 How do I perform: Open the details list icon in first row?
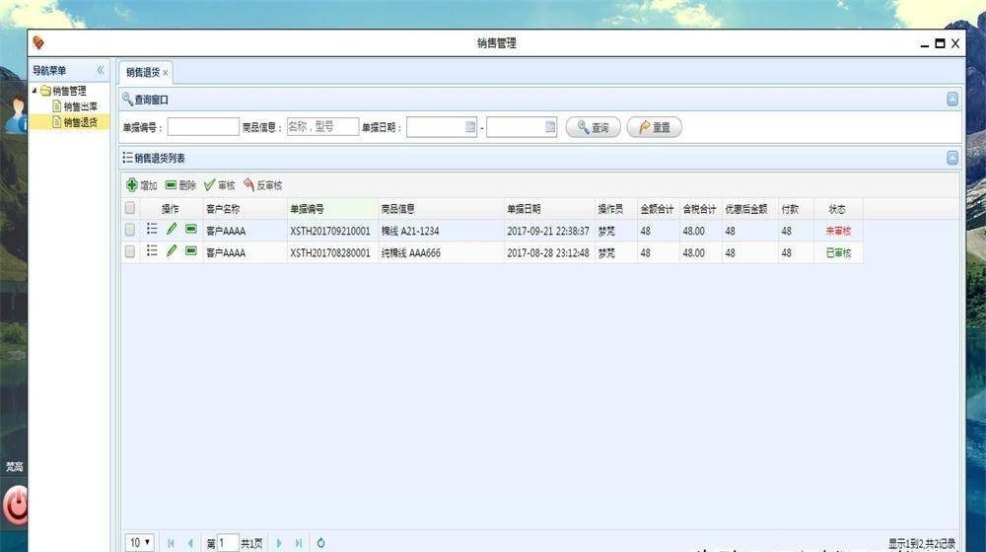click(x=152, y=230)
